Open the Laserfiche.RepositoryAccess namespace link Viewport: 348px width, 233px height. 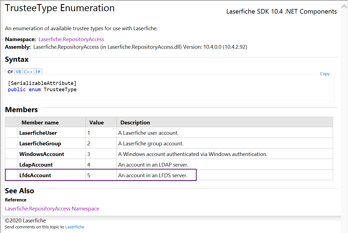pos(71,39)
